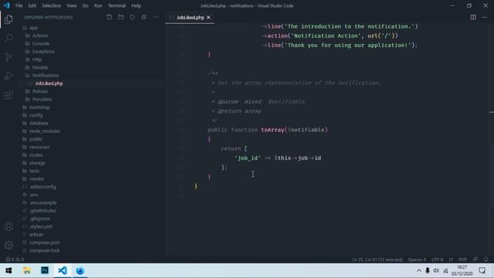Open the Windows Start menu
The height and width of the screenshot is (278, 494).
8,271
